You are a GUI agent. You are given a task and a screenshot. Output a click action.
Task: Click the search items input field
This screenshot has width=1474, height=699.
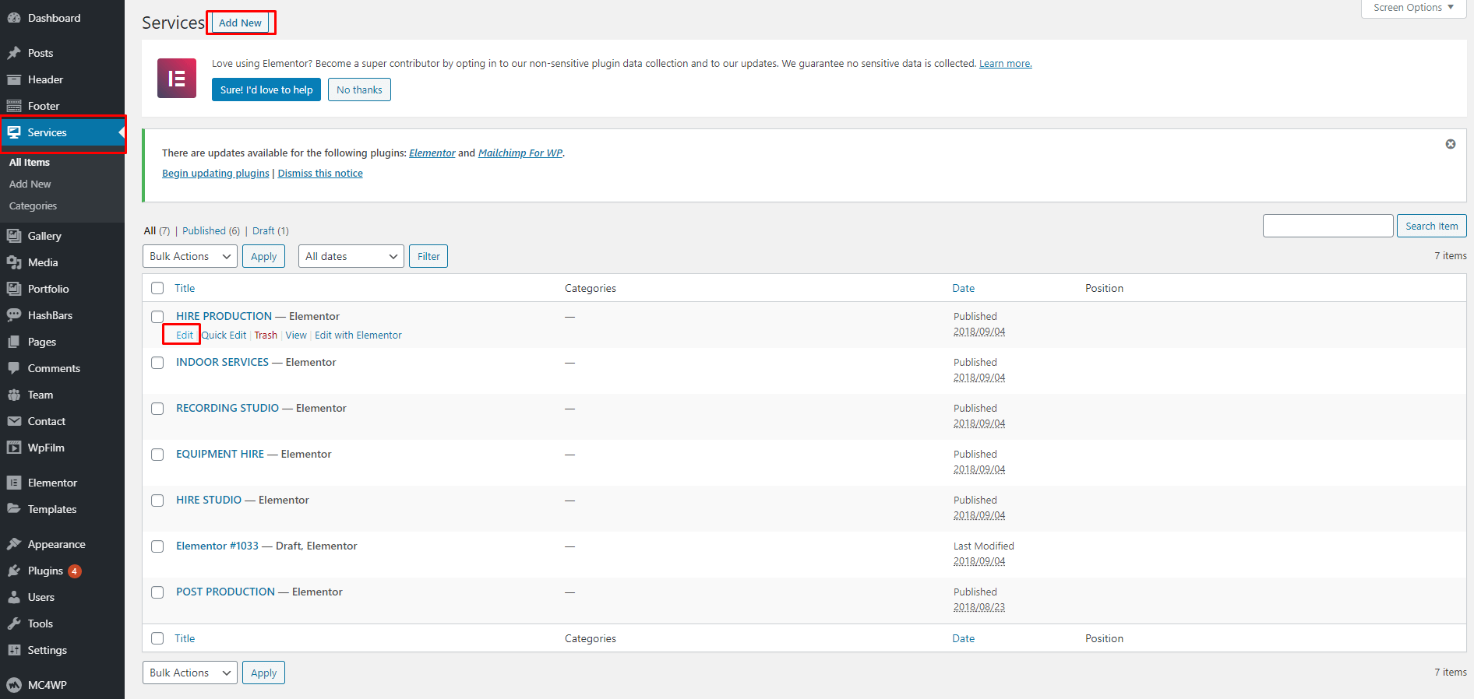tap(1328, 226)
